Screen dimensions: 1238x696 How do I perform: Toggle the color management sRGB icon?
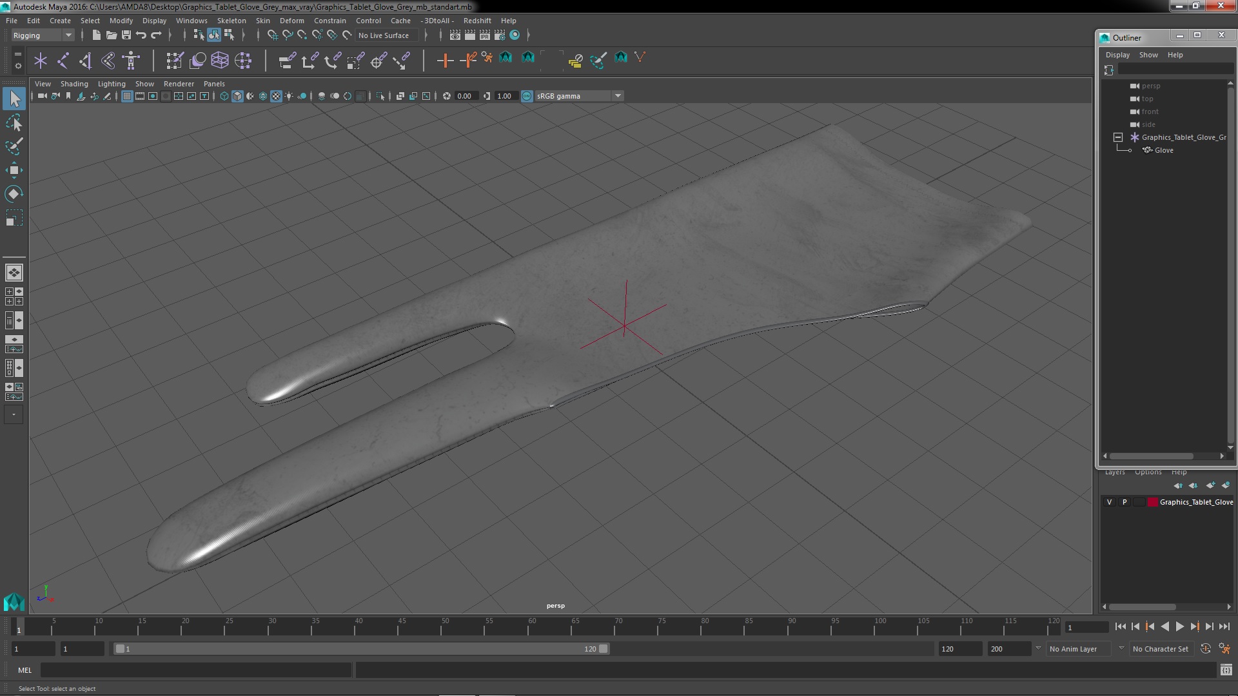tap(527, 96)
